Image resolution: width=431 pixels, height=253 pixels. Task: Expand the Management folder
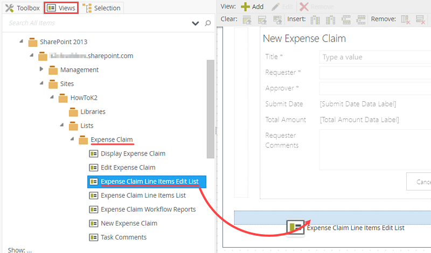[42, 69]
